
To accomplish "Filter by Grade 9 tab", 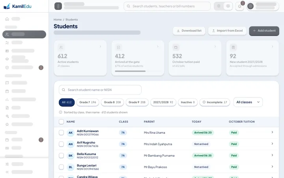I will (137, 102).
